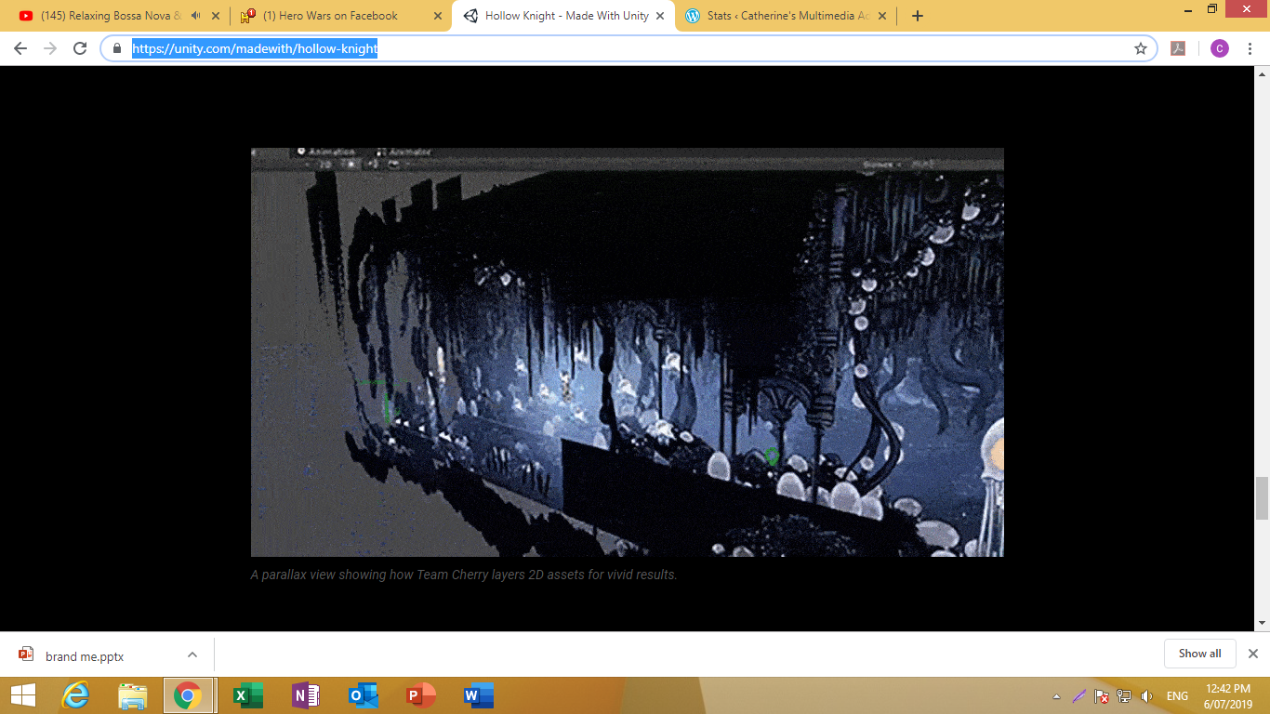This screenshot has width=1270, height=714.
Task: Click the caption about Team Cherry layers
Action: click(464, 575)
